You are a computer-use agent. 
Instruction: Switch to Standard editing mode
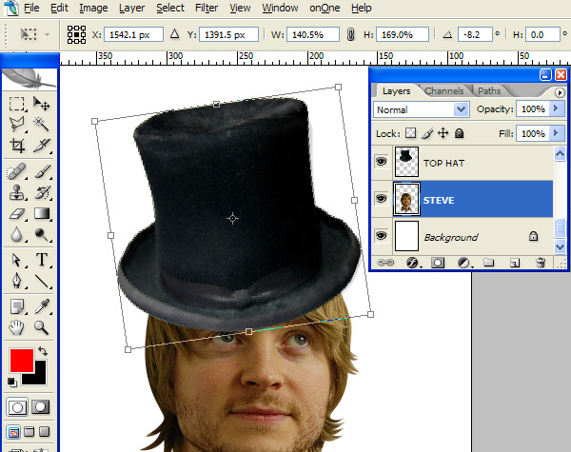(17, 407)
